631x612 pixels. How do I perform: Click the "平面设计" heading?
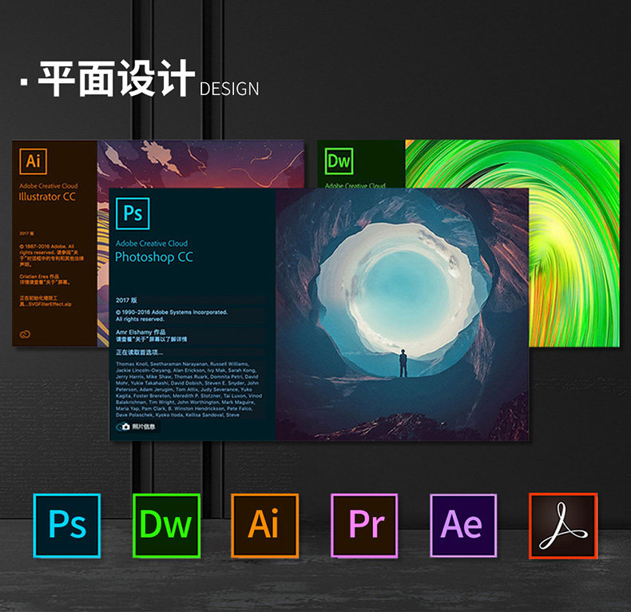[117, 78]
